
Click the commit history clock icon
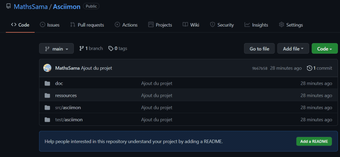310,68
